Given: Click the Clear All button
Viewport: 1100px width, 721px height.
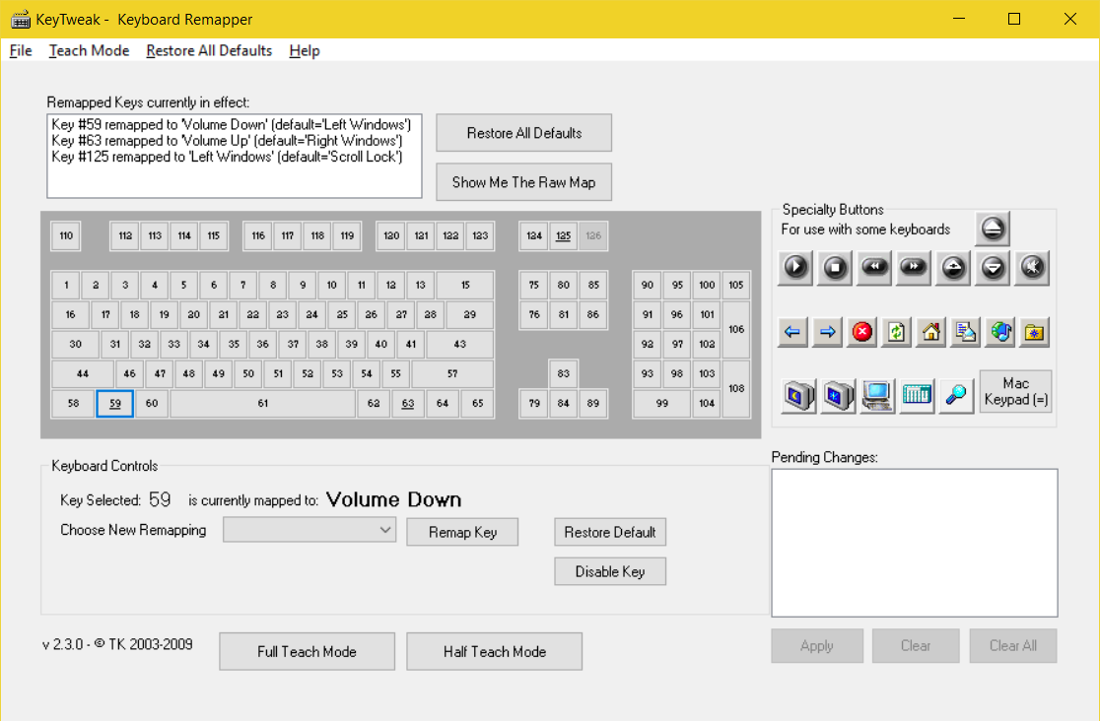Looking at the screenshot, I should (x=1013, y=646).
